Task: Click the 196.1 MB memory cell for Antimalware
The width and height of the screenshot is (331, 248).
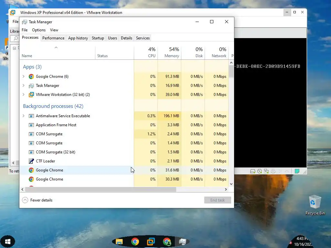Action: click(x=169, y=116)
